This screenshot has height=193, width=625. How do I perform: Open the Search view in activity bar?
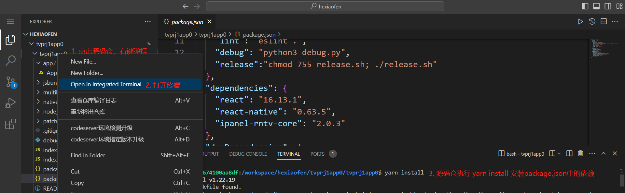pyautogui.click(x=10, y=60)
